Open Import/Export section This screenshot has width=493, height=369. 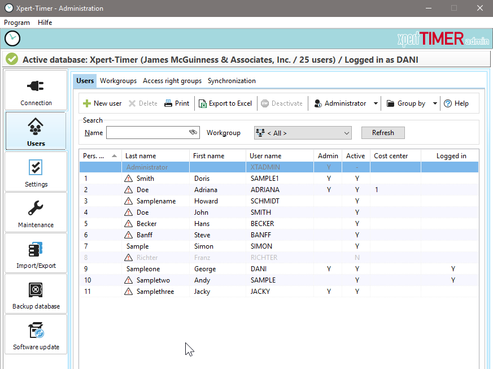(x=36, y=253)
